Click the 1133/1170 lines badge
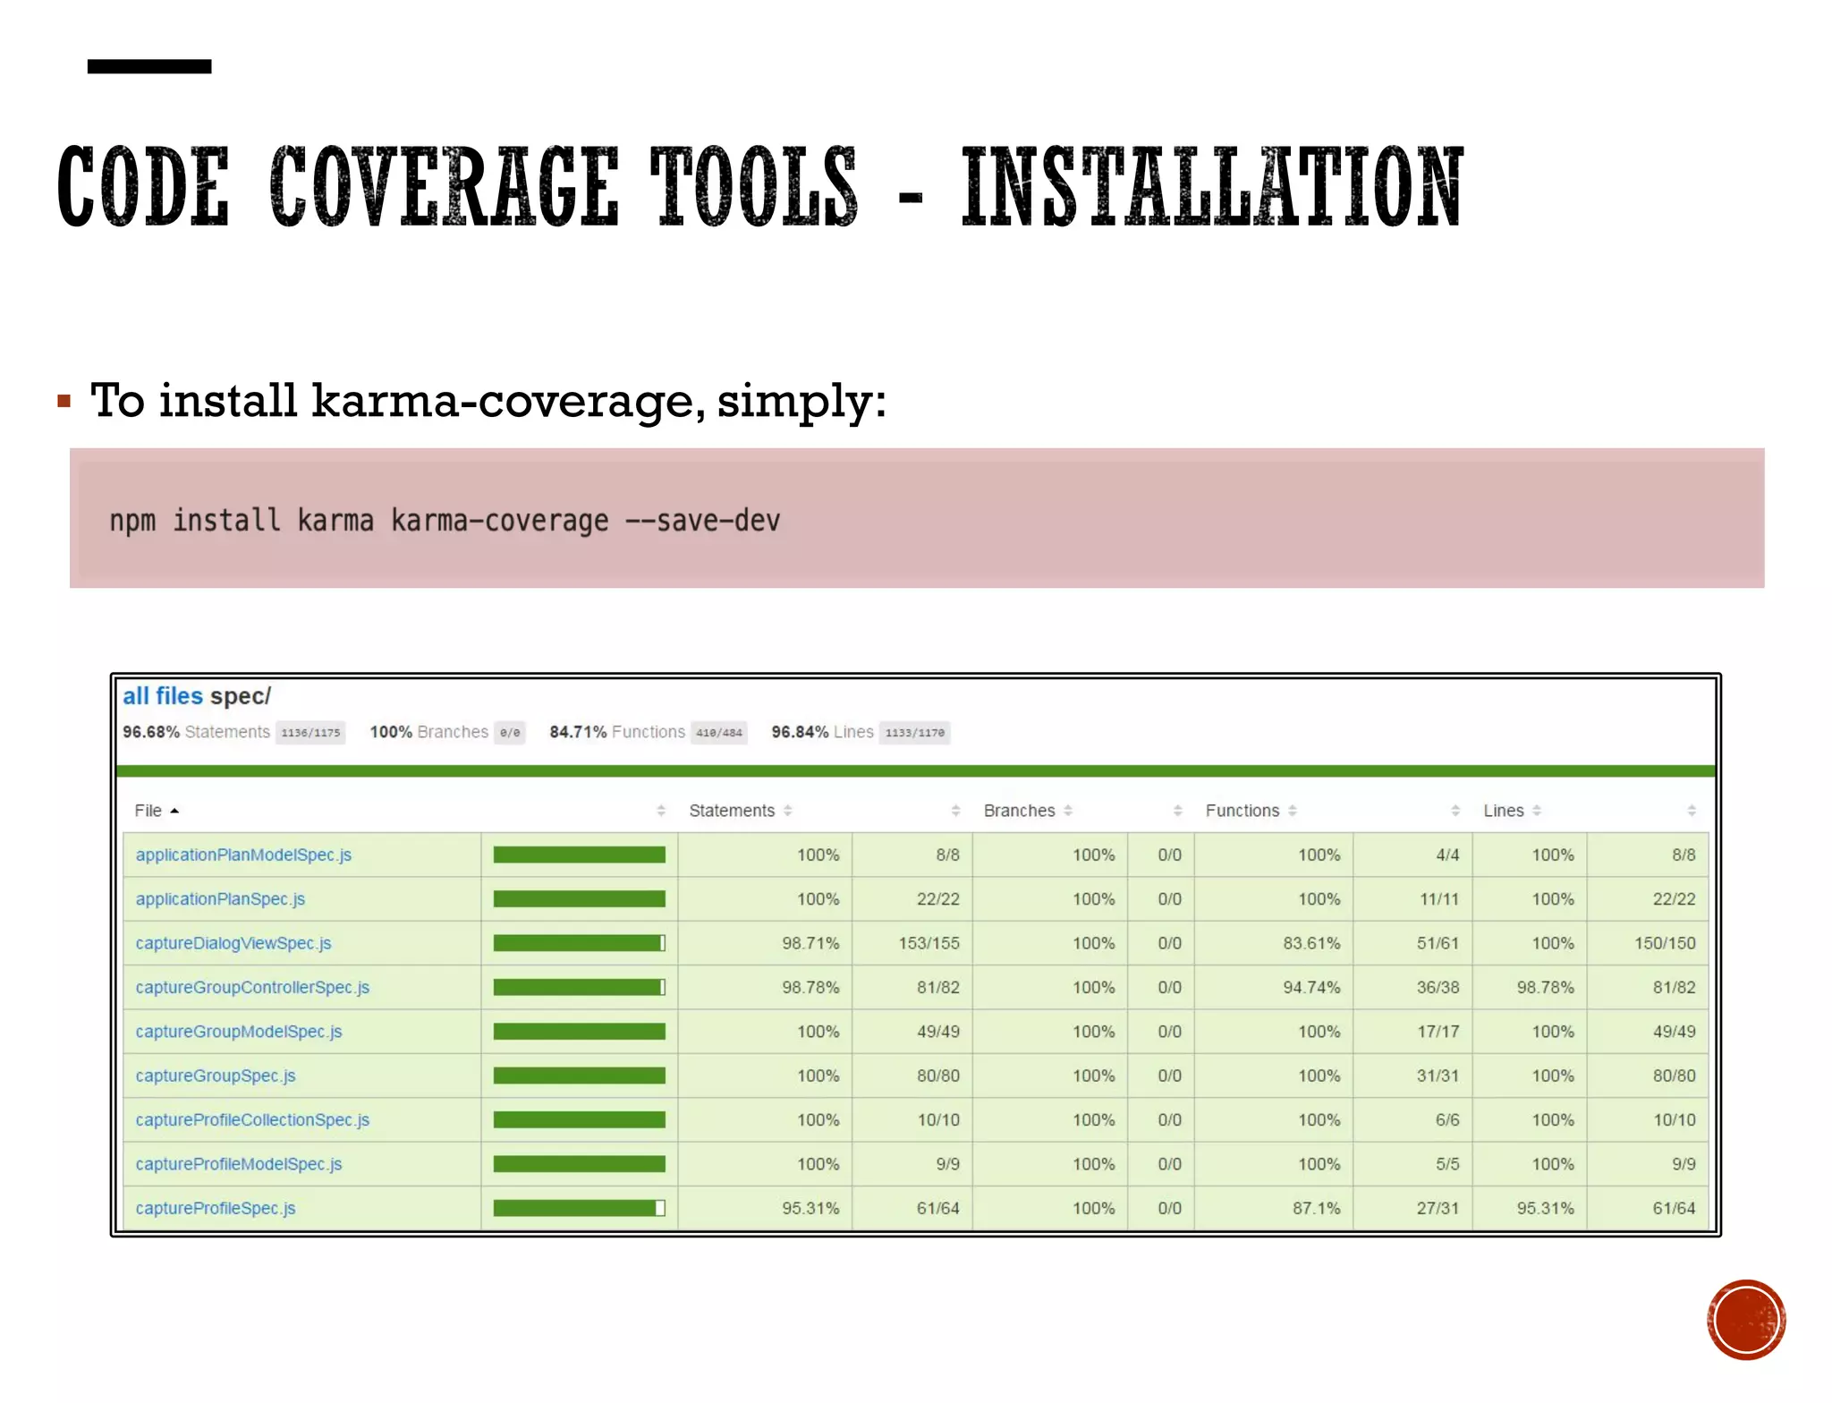Image resolution: width=1832 pixels, height=1403 pixels. (914, 733)
